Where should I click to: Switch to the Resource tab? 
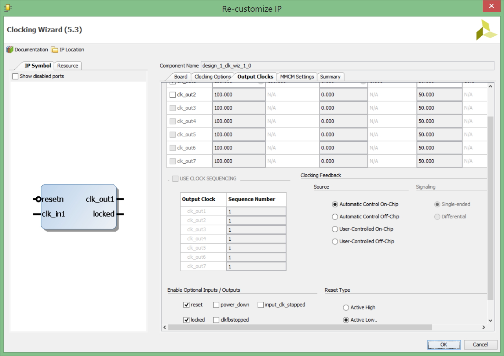[x=68, y=66]
